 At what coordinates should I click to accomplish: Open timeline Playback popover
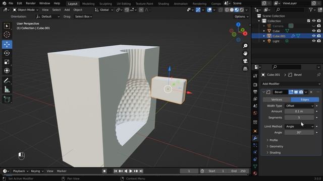pos(20,171)
